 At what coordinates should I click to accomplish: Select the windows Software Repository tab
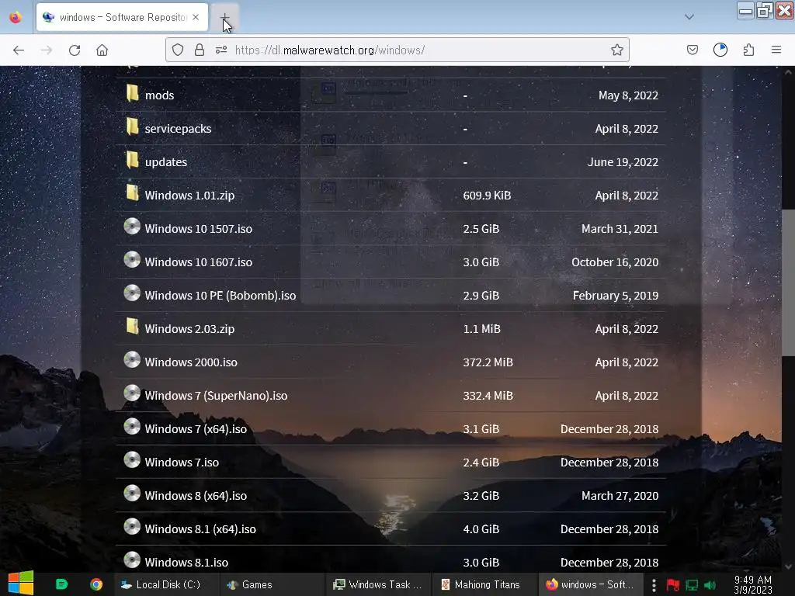point(122,17)
